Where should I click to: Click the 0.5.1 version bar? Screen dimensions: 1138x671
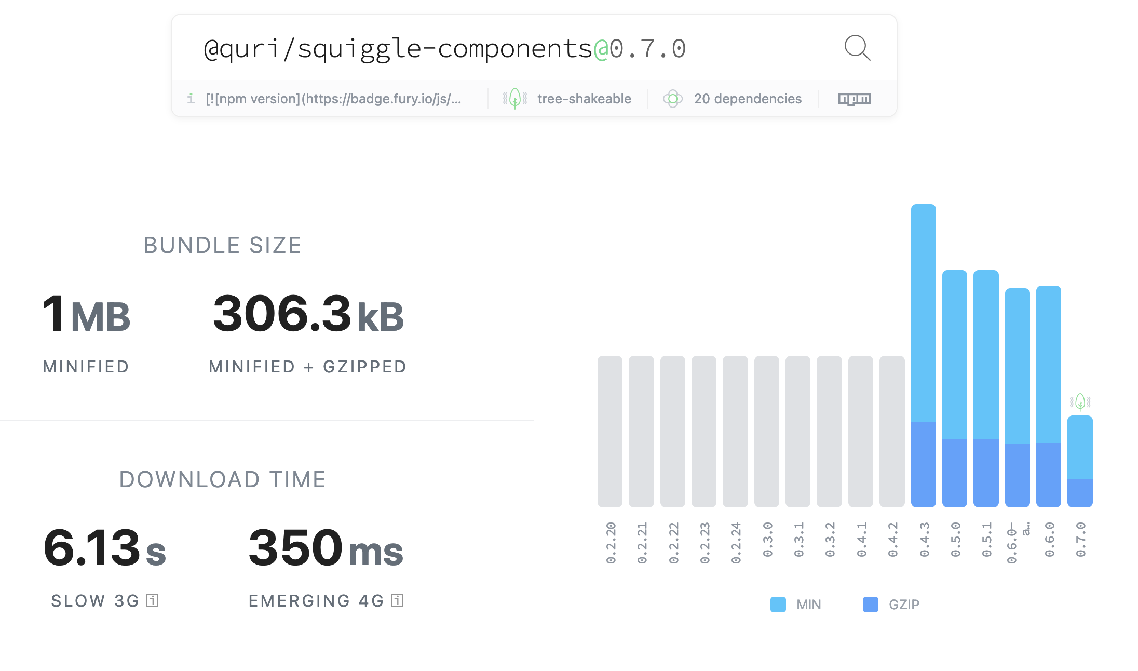click(x=986, y=388)
